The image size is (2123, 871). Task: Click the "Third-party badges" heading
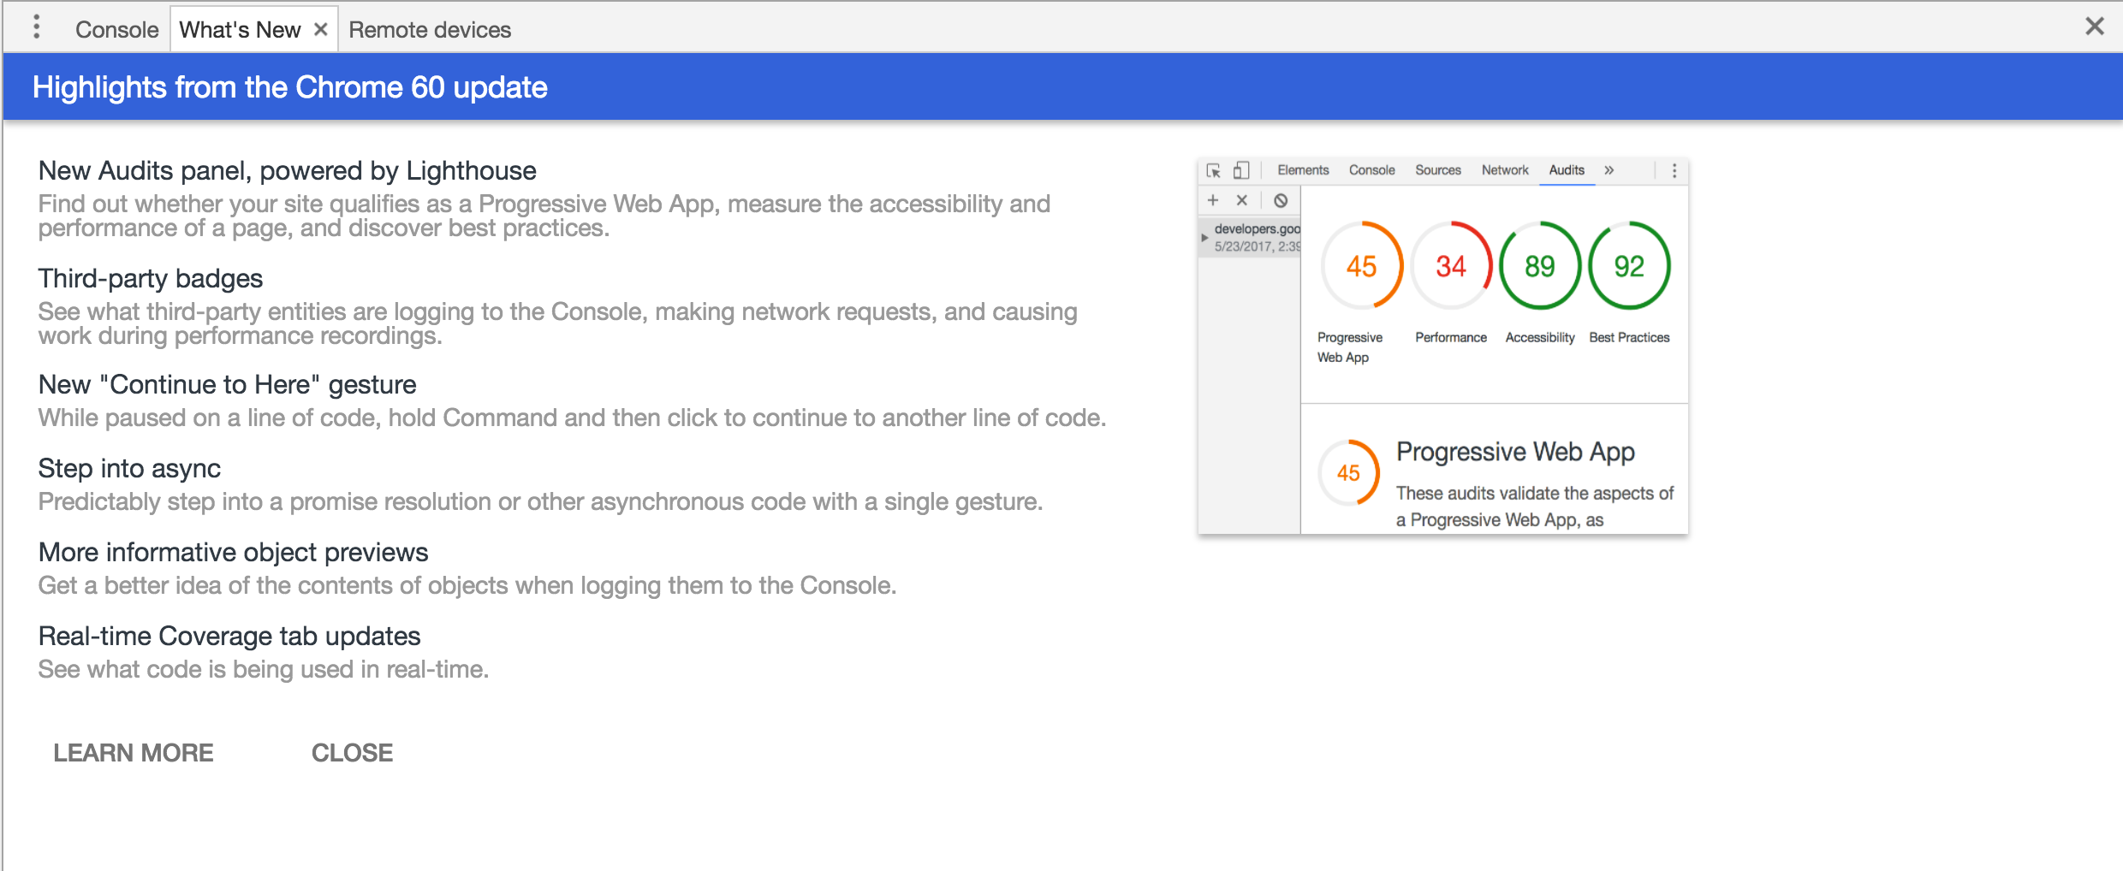(x=151, y=279)
